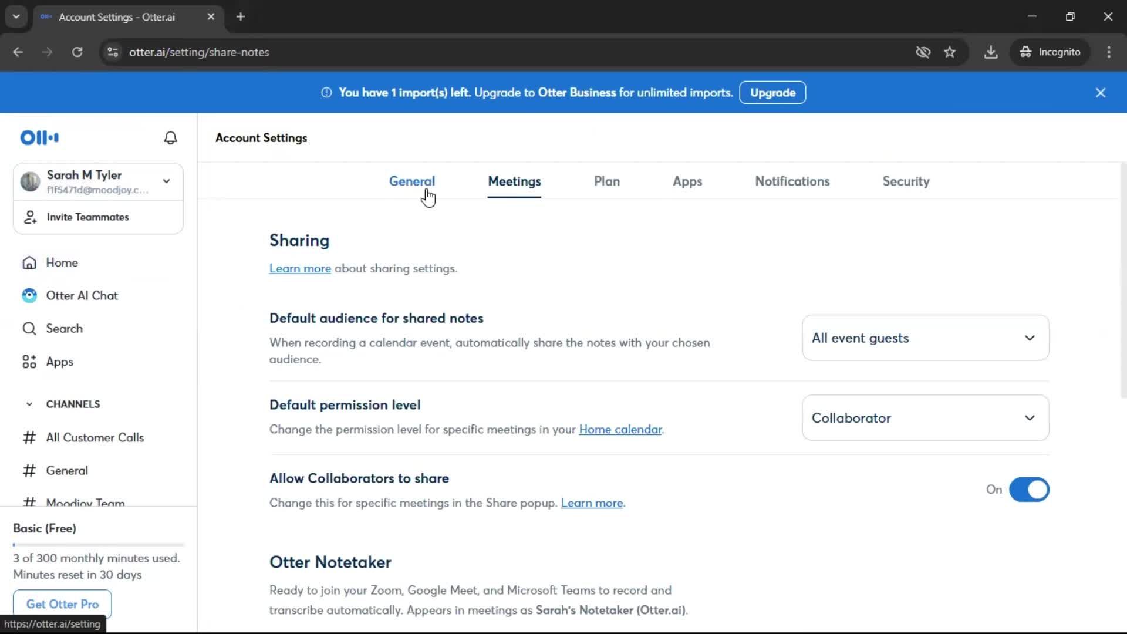Click the Otter AI Chat icon
Image resolution: width=1127 pixels, height=634 pixels.
[x=29, y=296]
